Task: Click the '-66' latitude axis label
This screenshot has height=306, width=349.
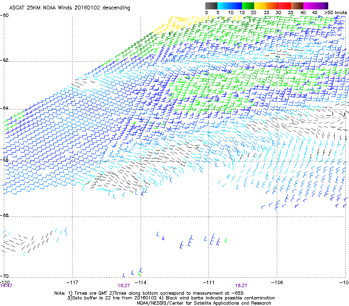Action: click(x=4, y=160)
